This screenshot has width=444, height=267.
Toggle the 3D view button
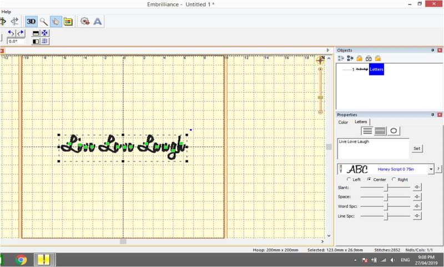[x=31, y=22]
